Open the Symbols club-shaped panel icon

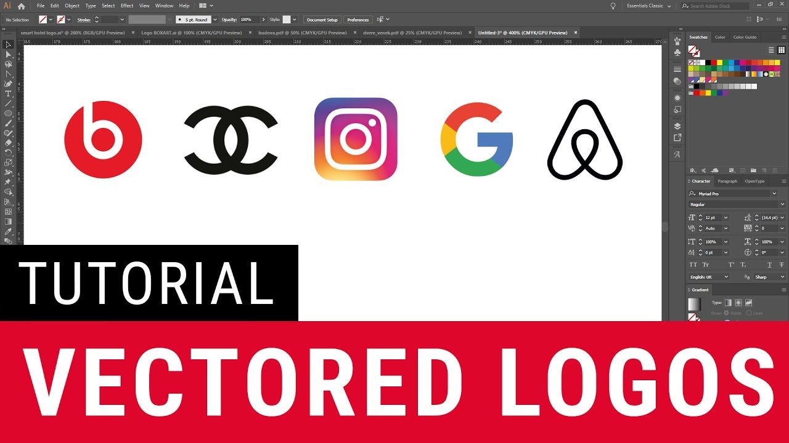point(677,52)
